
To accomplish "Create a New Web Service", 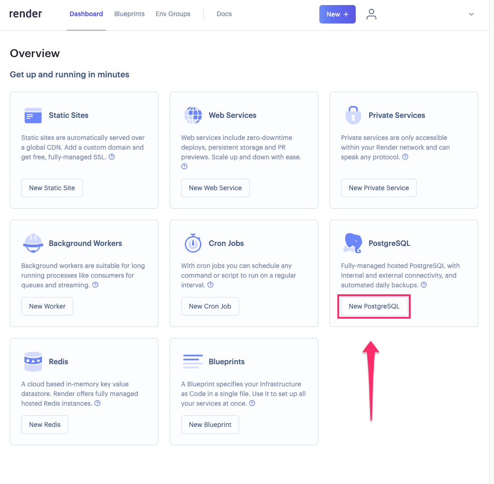I will [x=215, y=188].
